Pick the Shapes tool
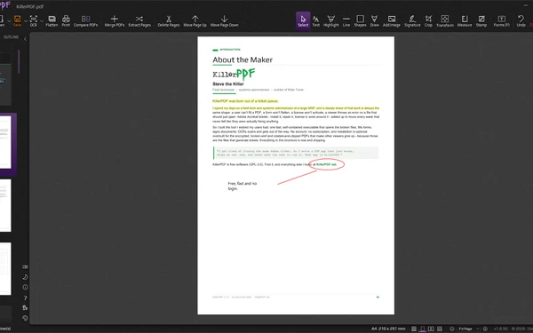This screenshot has height=333, width=533. coord(360,20)
